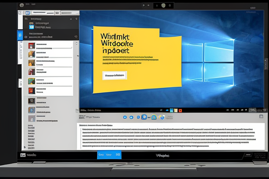Click the round icon in top title bar
Image resolution: width=269 pixels, height=179 pixels.
coord(163,5)
